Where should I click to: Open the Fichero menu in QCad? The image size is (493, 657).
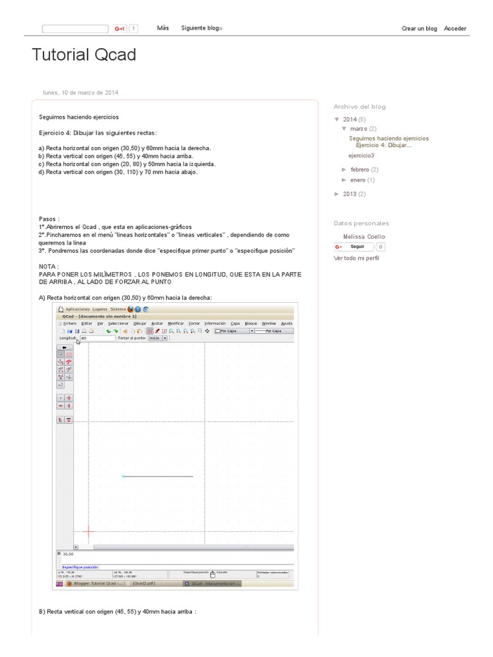click(x=69, y=323)
